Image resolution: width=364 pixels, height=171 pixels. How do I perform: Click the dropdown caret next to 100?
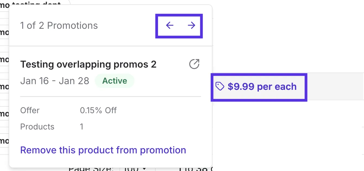[145, 169]
